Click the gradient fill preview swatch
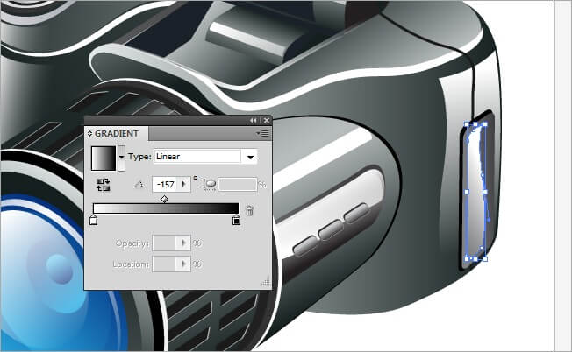The height and width of the screenshot is (352, 572). [103, 157]
